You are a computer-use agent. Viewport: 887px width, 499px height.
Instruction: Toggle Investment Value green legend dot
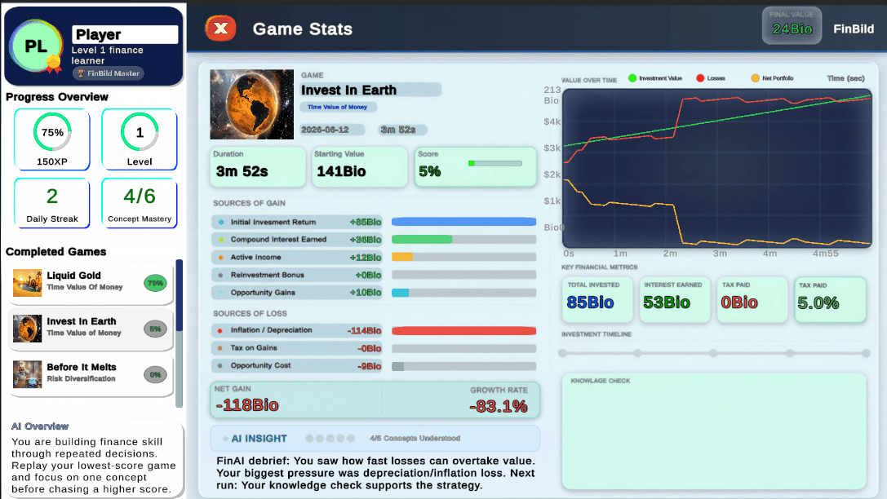pyautogui.click(x=632, y=78)
